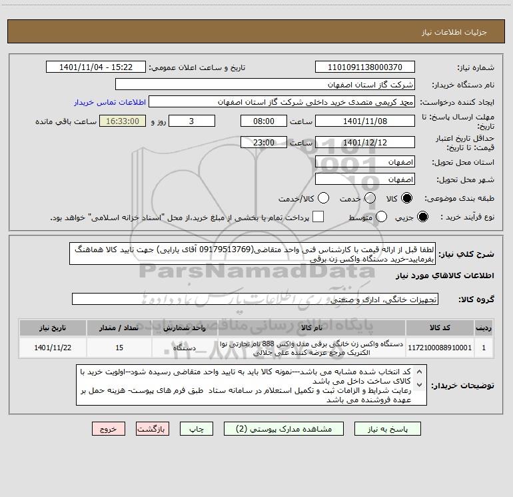Click the پاسخ به نیاز button

tap(388, 429)
